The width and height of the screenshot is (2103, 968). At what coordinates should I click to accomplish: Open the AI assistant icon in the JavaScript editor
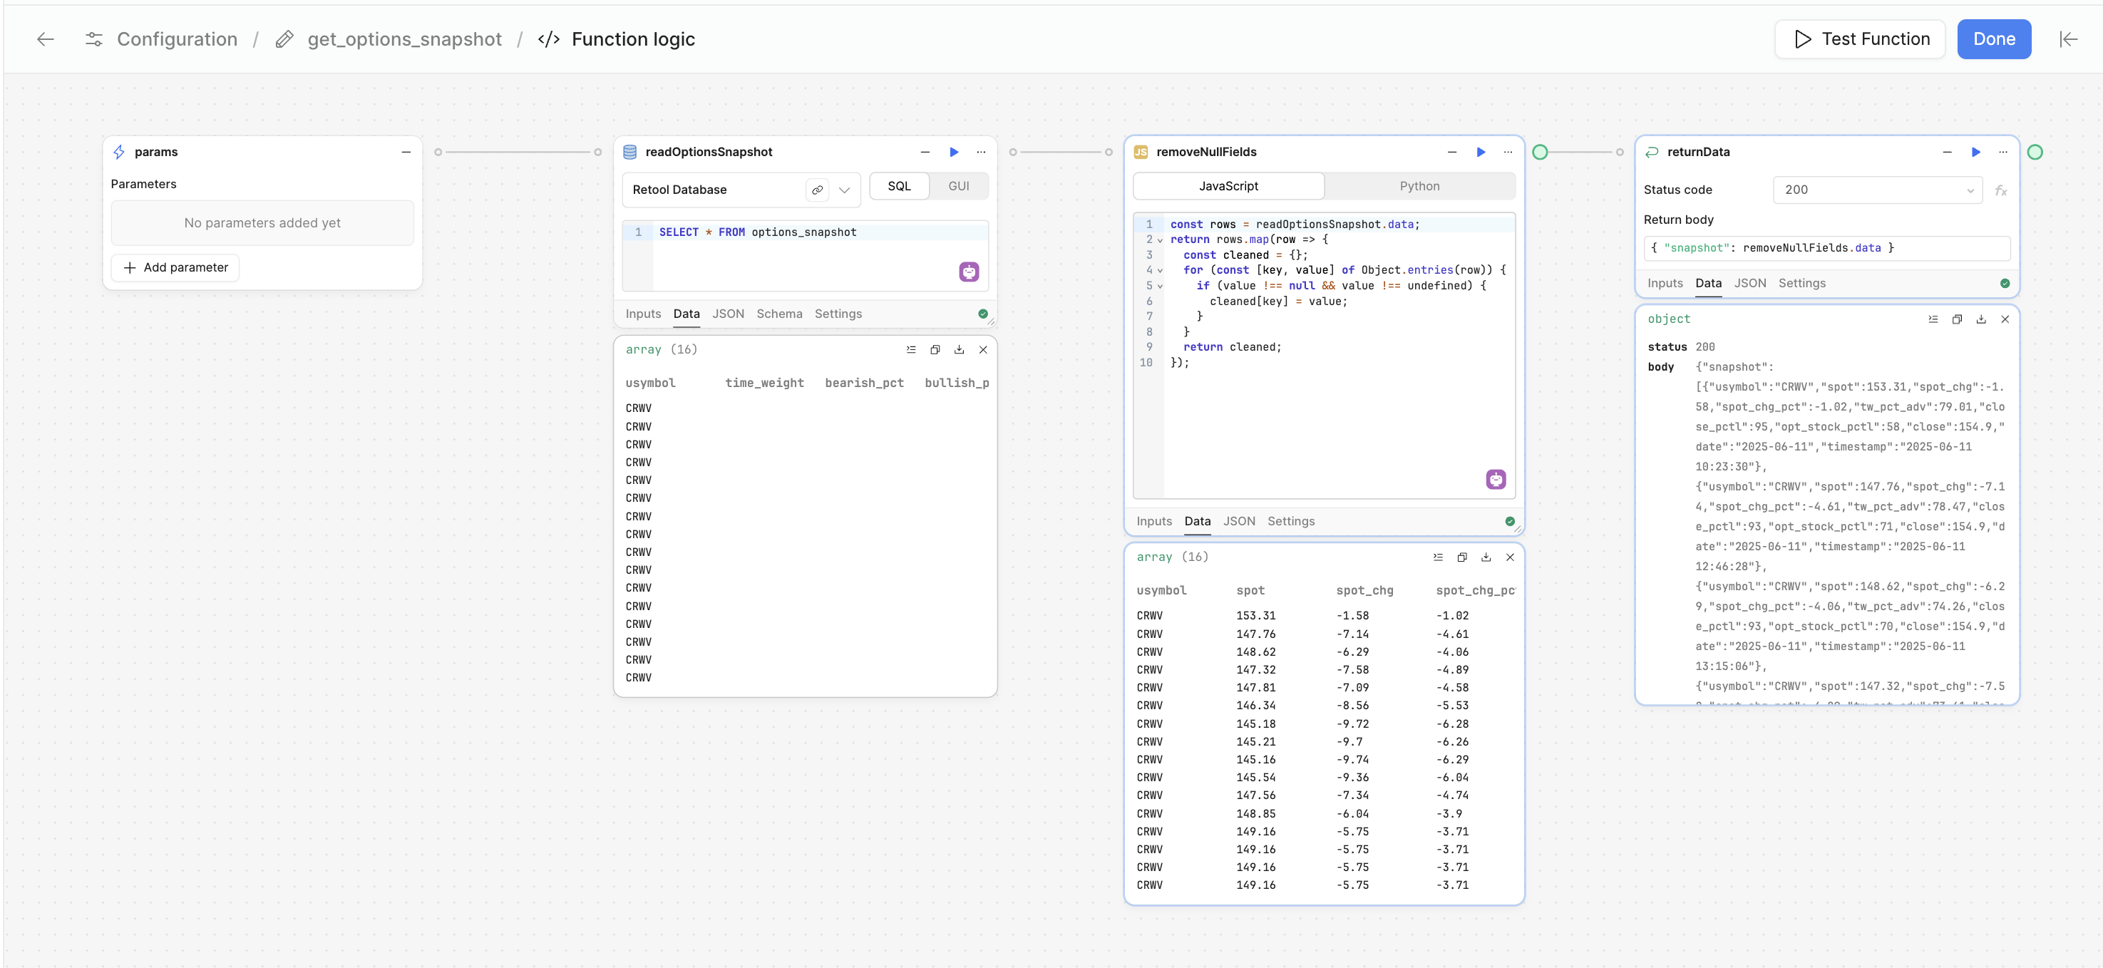(x=1495, y=479)
